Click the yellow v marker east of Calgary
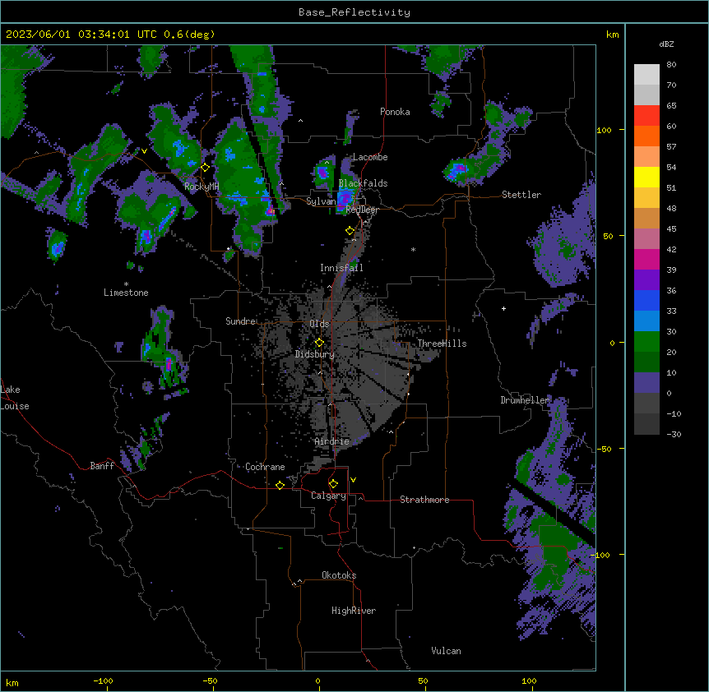Screen dimensions: 709x692 point(353,480)
